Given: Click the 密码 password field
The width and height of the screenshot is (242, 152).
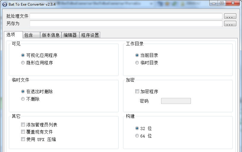Looking at the screenshot, I should point(176,101).
